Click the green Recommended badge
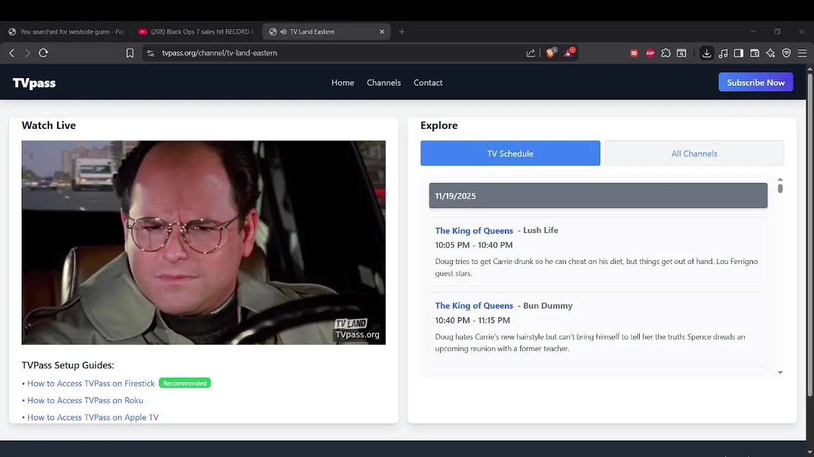The width and height of the screenshot is (814, 457). [184, 383]
